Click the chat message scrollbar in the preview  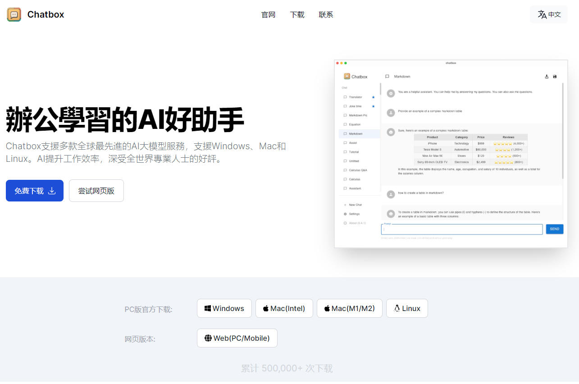coord(562,131)
